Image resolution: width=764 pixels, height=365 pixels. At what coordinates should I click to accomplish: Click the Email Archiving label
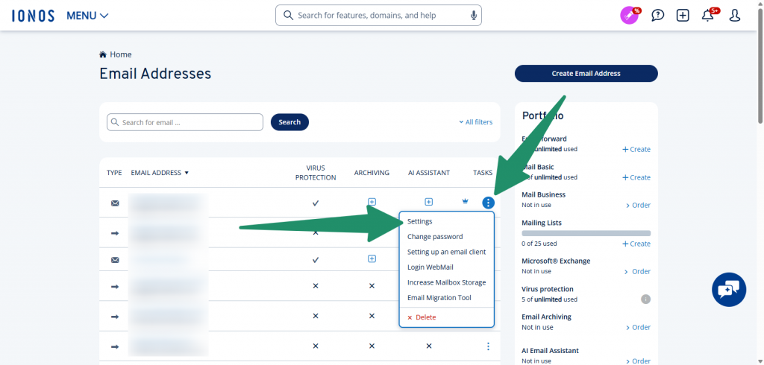pyautogui.click(x=547, y=317)
